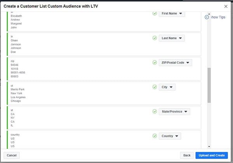Click green checkmark beside State/Province
233x163 pixels.
[155, 111]
